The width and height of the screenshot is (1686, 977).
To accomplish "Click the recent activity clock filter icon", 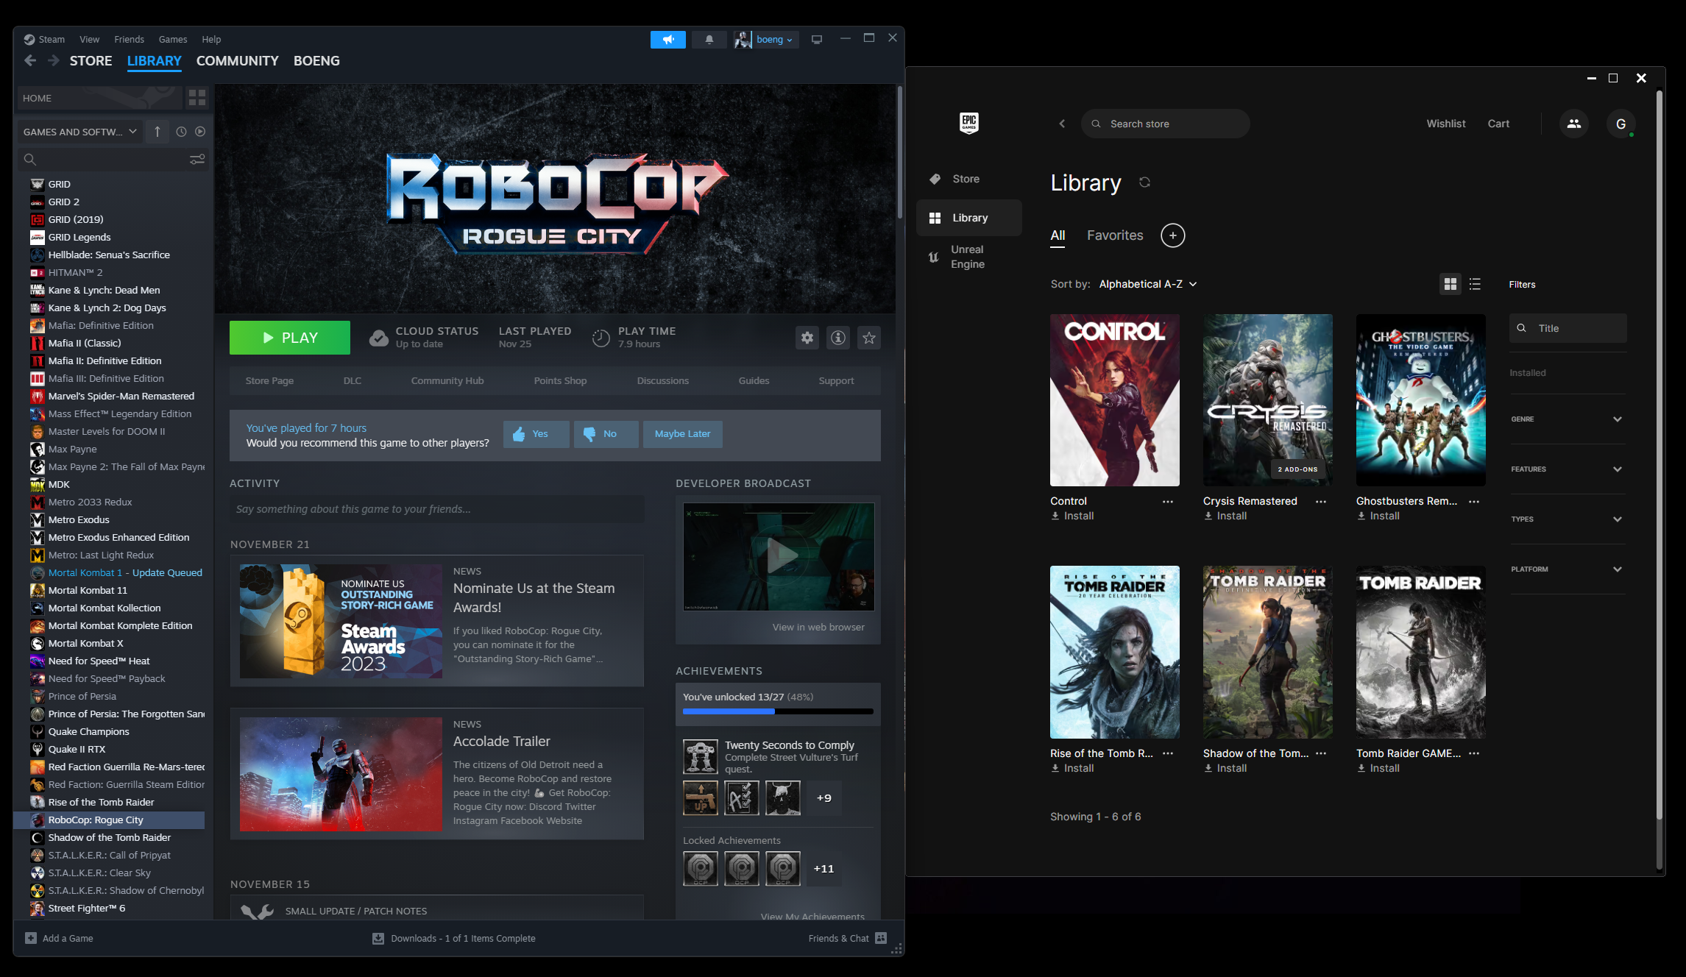I will pos(181,132).
